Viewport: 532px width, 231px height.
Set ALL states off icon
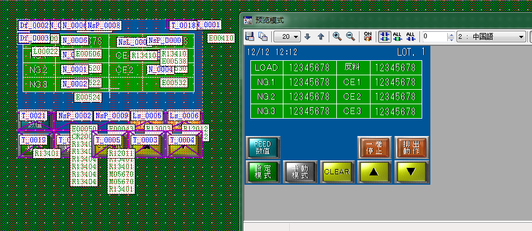(411, 36)
